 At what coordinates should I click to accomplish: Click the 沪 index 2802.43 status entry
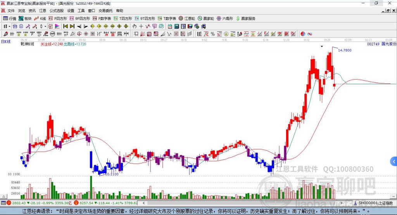pyautogui.click(x=40, y=203)
